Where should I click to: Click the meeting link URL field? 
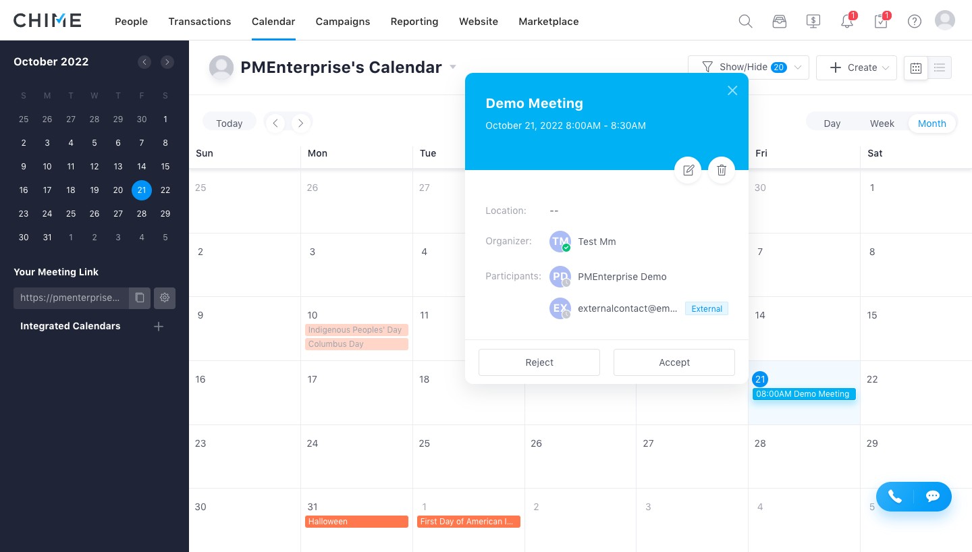point(71,298)
